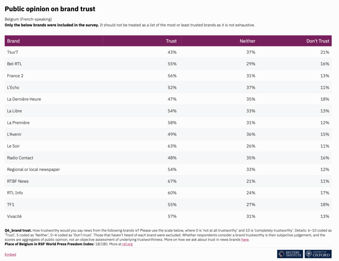The height and width of the screenshot is (261, 339).
Task: Click the Le Soir brand cell
Action: click(14, 146)
